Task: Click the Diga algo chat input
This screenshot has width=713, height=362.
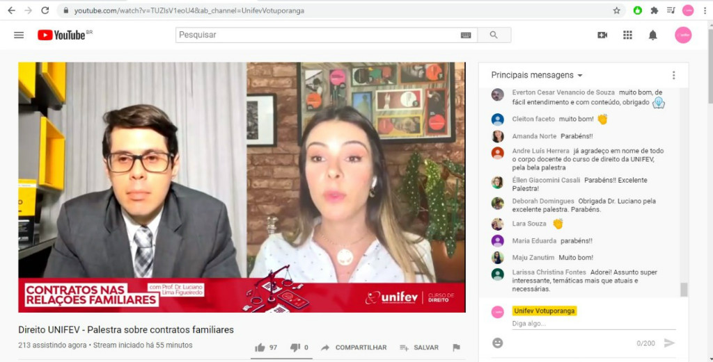Action: coord(594,324)
